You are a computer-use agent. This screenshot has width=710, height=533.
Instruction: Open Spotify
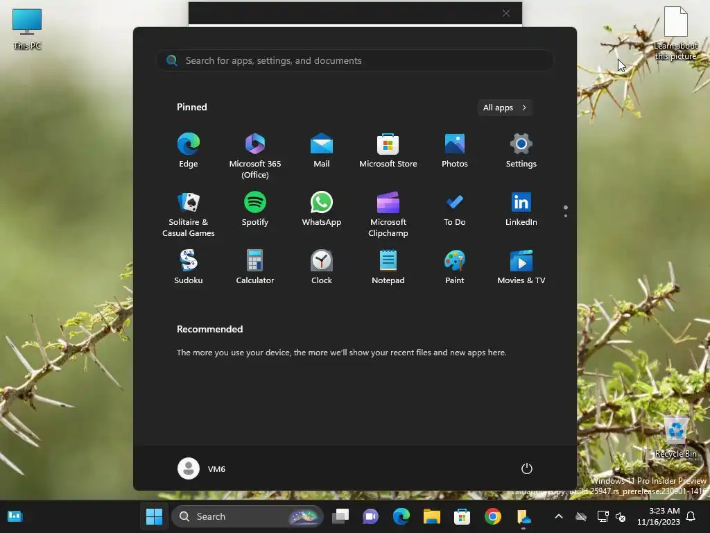[x=255, y=209]
